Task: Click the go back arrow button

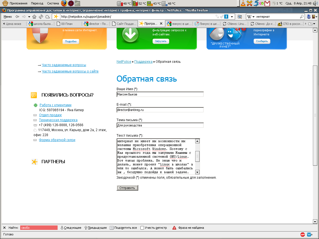Action: pyautogui.click(x=17, y=17)
